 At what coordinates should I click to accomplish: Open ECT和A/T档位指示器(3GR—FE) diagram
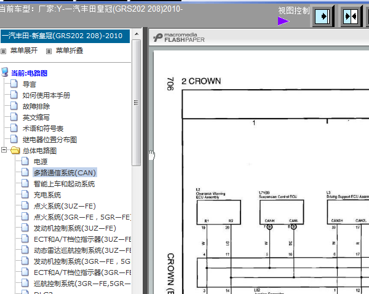click(82, 272)
